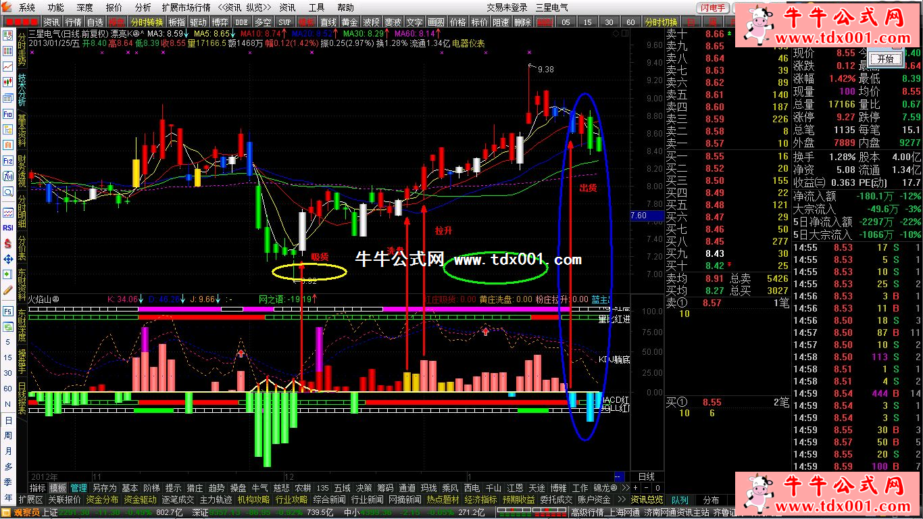Click the 多空 toolbar button
Image resolution: width=923 pixels, height=519 pixels.
(x=263, y=22)
